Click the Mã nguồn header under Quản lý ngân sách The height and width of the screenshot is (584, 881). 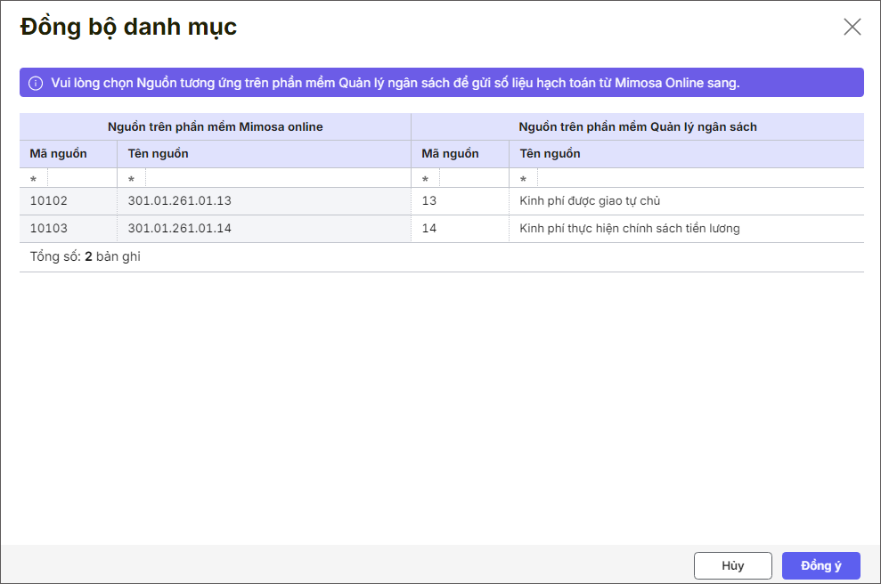click(x=461, y=154)
